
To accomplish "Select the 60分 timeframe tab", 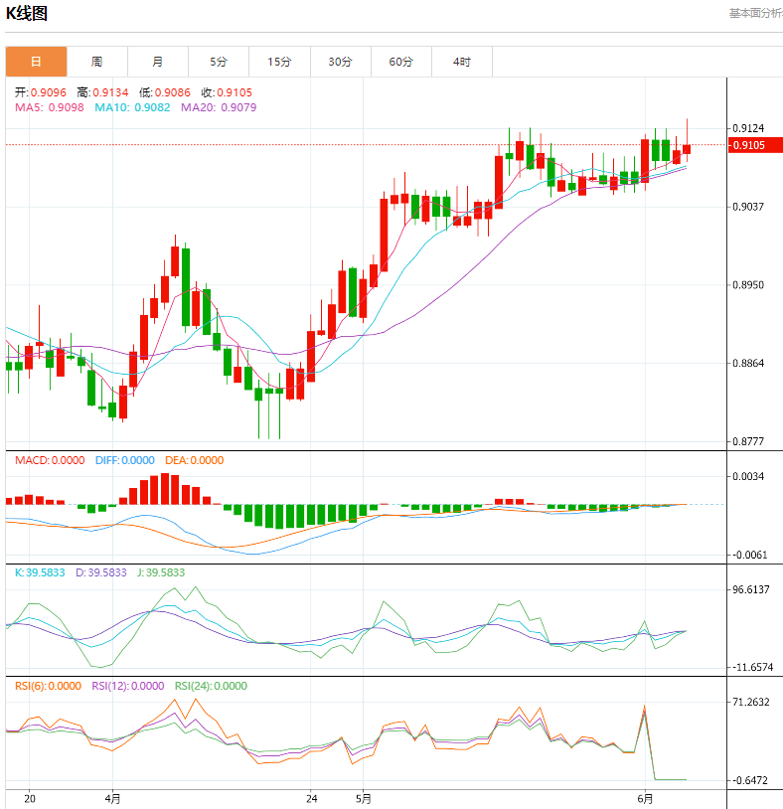I will tap(401, 62).
